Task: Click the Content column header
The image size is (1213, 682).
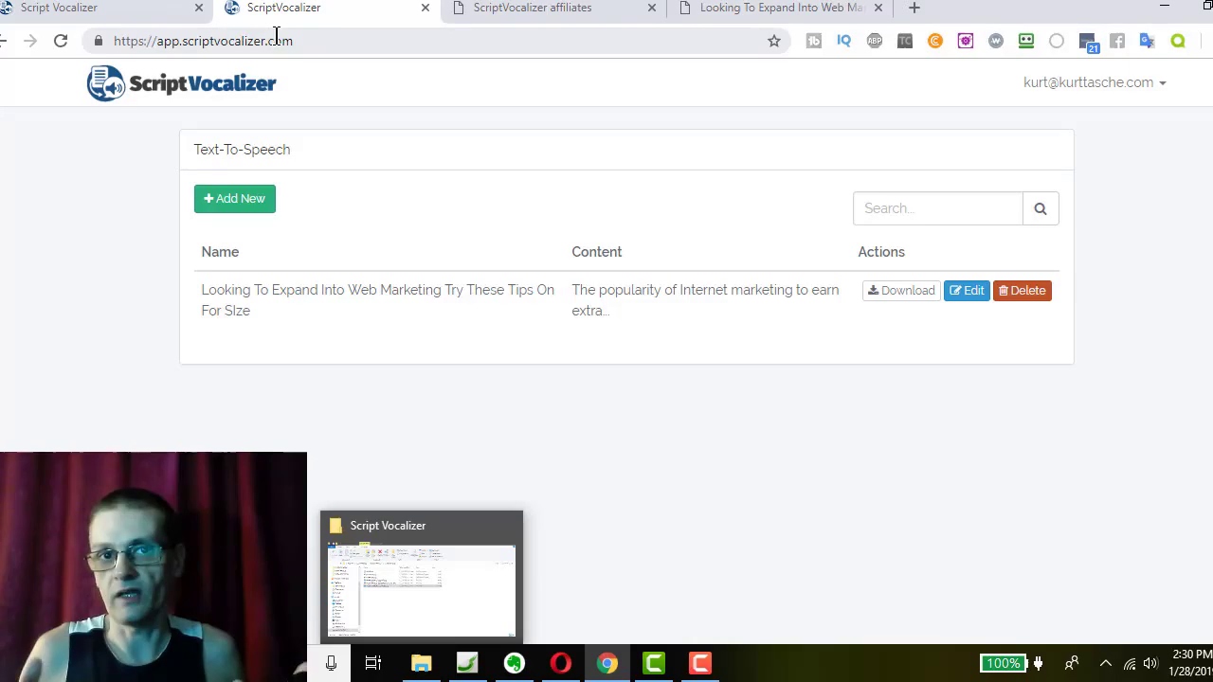Action: [597, 252]
